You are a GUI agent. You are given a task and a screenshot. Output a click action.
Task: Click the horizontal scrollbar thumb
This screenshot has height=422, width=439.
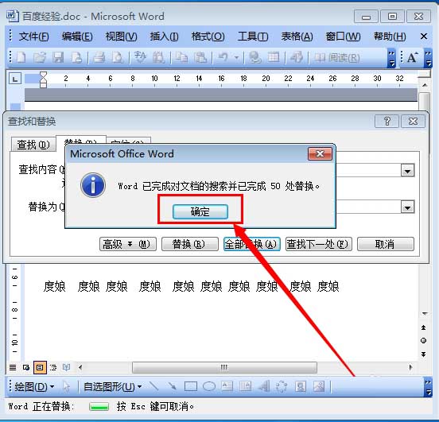click(x=224, y=367)
